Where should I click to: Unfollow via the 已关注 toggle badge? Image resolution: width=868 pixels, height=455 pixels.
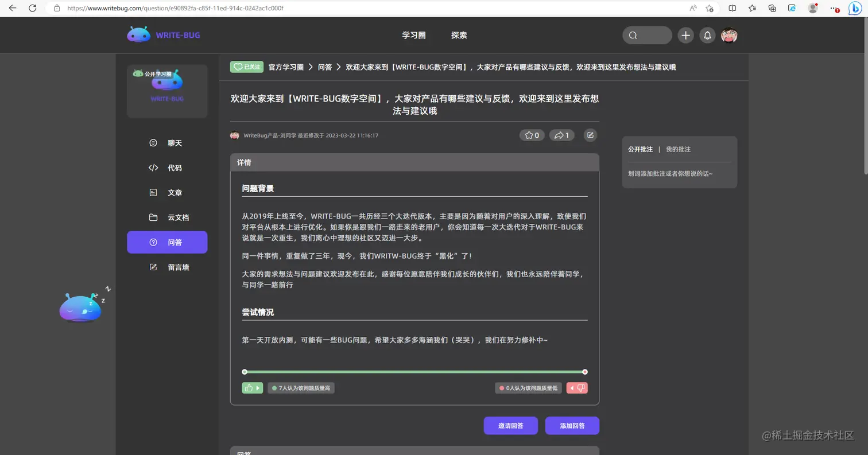[x=246, y=67]
